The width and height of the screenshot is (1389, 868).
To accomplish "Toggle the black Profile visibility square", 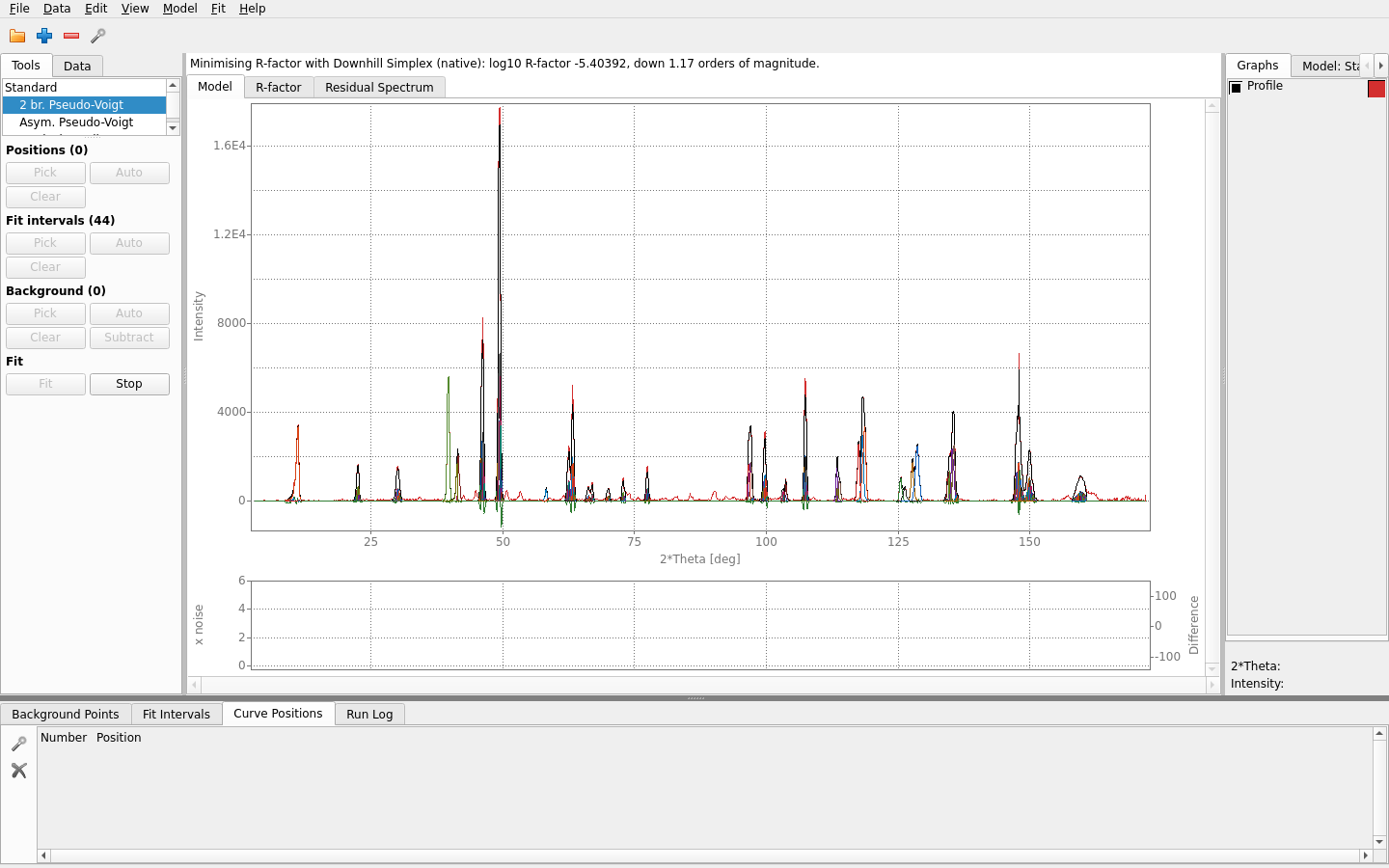I will (1236, 87).
